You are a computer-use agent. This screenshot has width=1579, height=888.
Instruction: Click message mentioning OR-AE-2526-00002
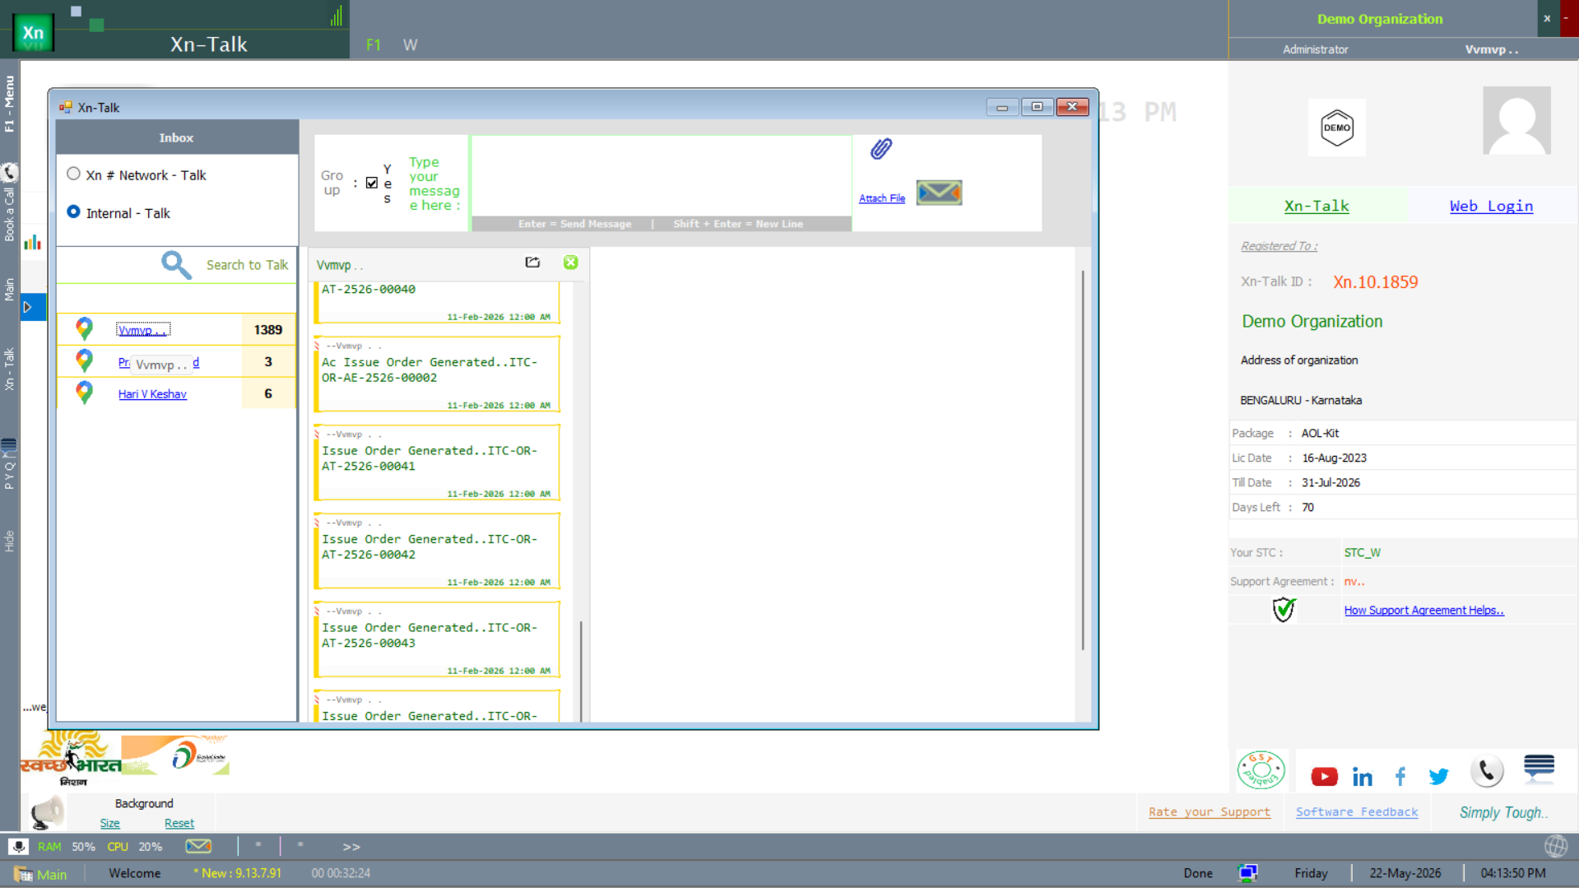pyautogui.click(x=437, y=374)
